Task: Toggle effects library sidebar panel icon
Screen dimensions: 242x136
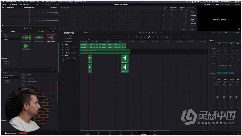Action: pyautogui.click(x=2, y=70)
